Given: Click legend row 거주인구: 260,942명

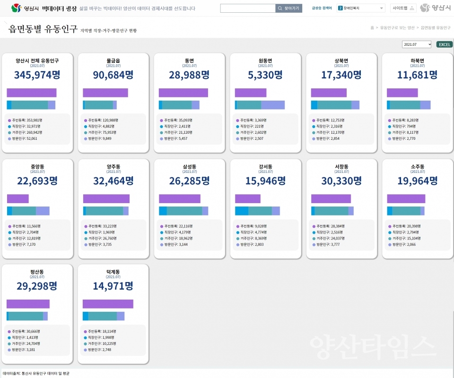Looking at the screenshot, I should click(x=25, y=132).
